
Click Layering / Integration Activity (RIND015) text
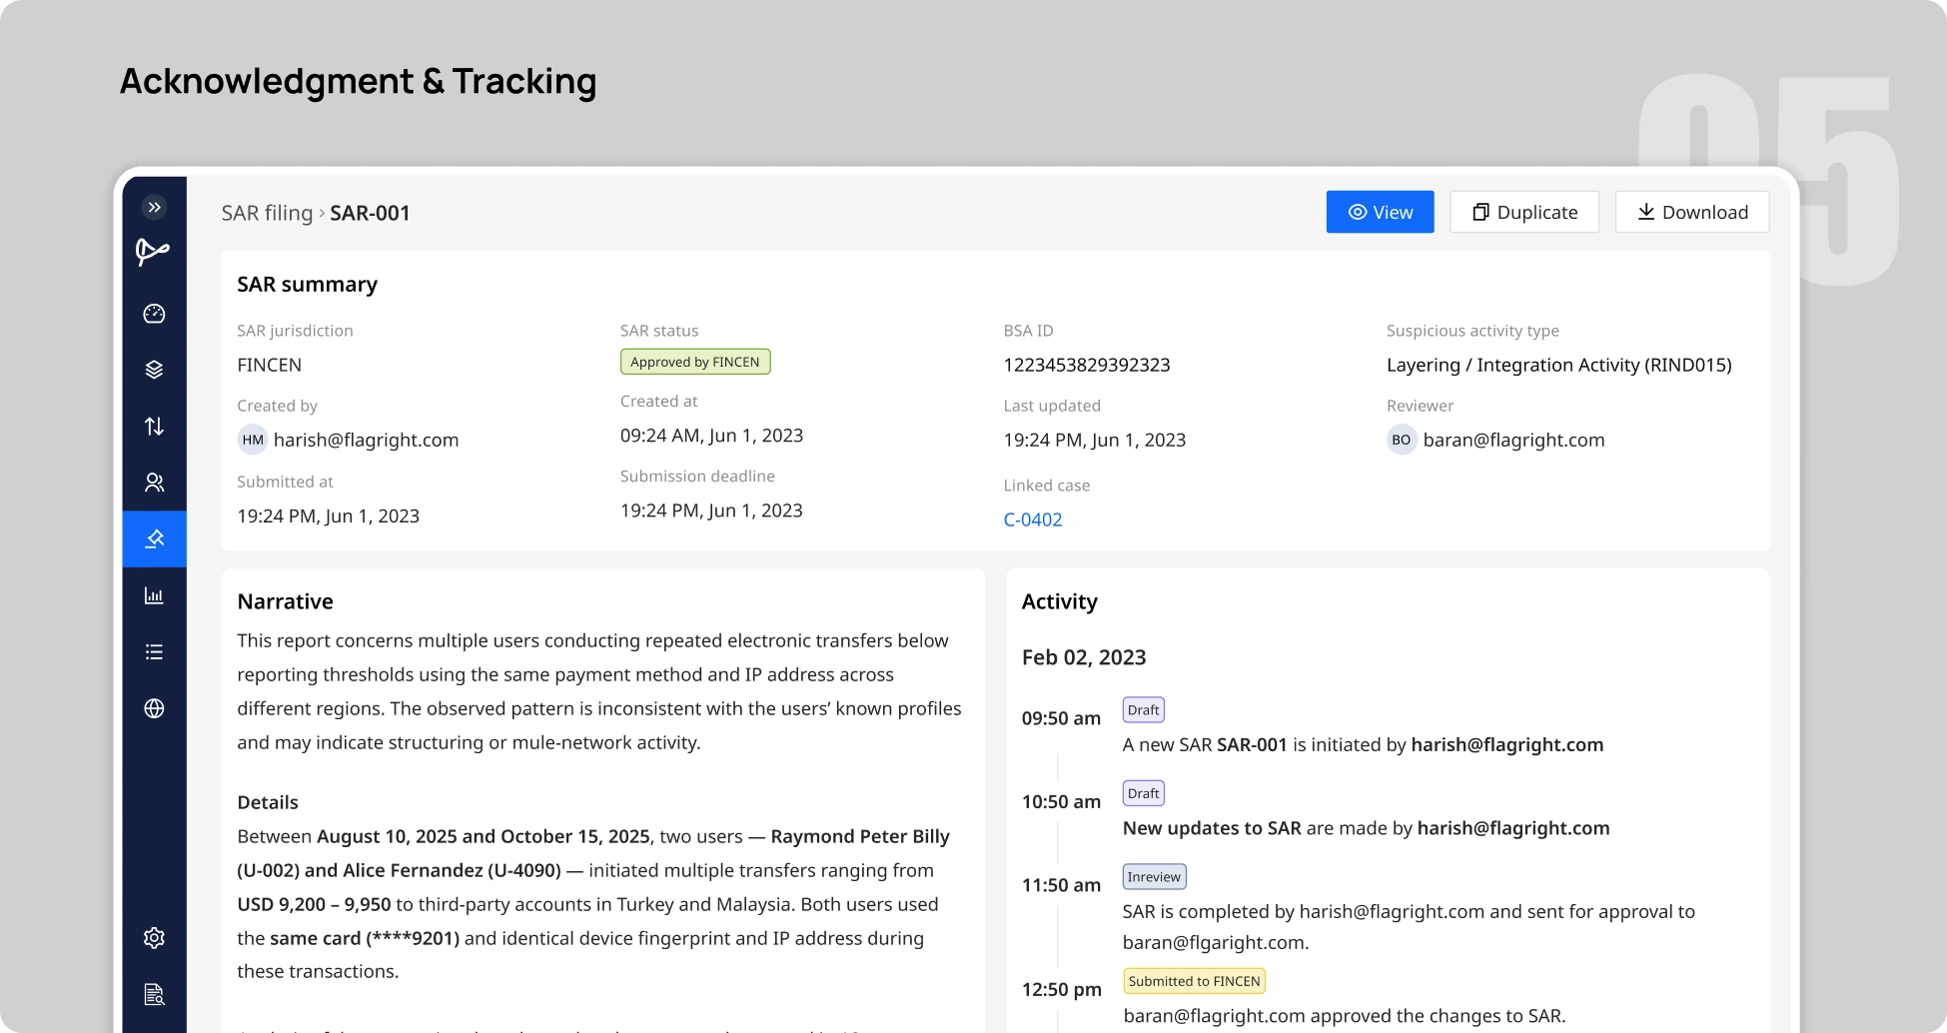tap(1559, 365)
